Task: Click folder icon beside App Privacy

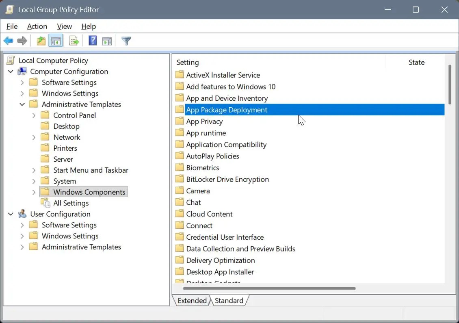Action: [x=180, y=121]
